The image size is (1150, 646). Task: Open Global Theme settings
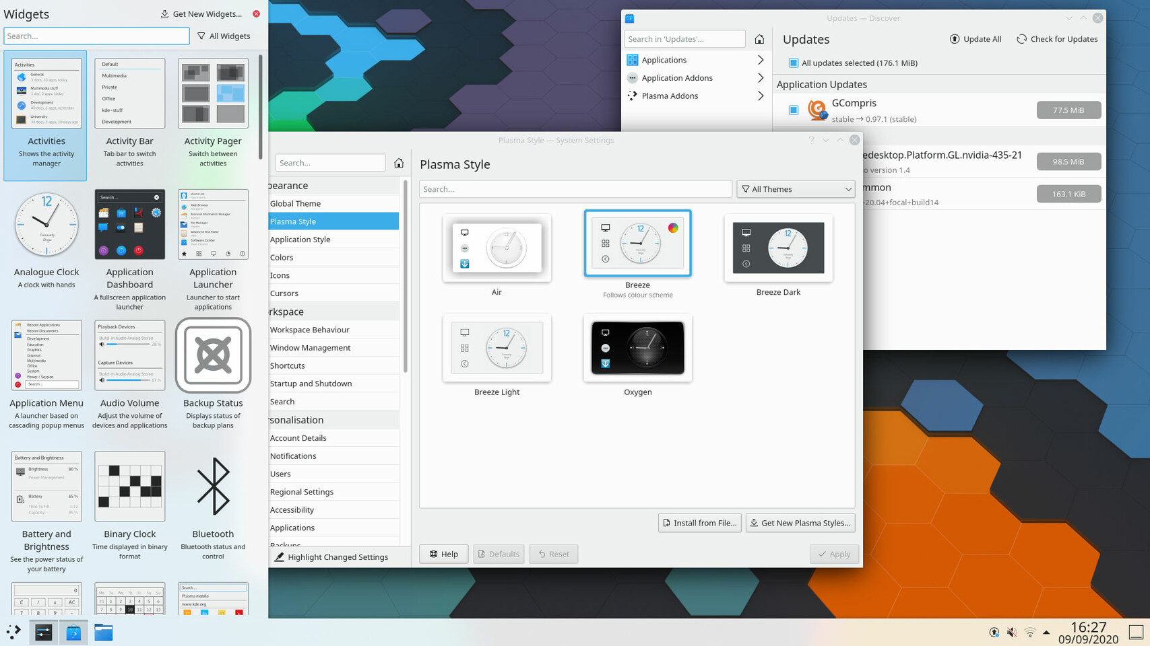(333, 203)
